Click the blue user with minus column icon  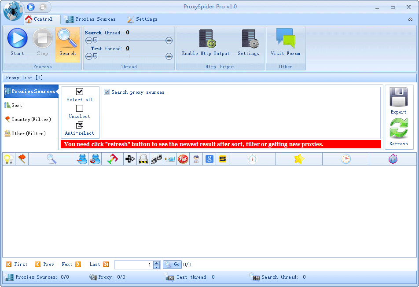point(82,159)
